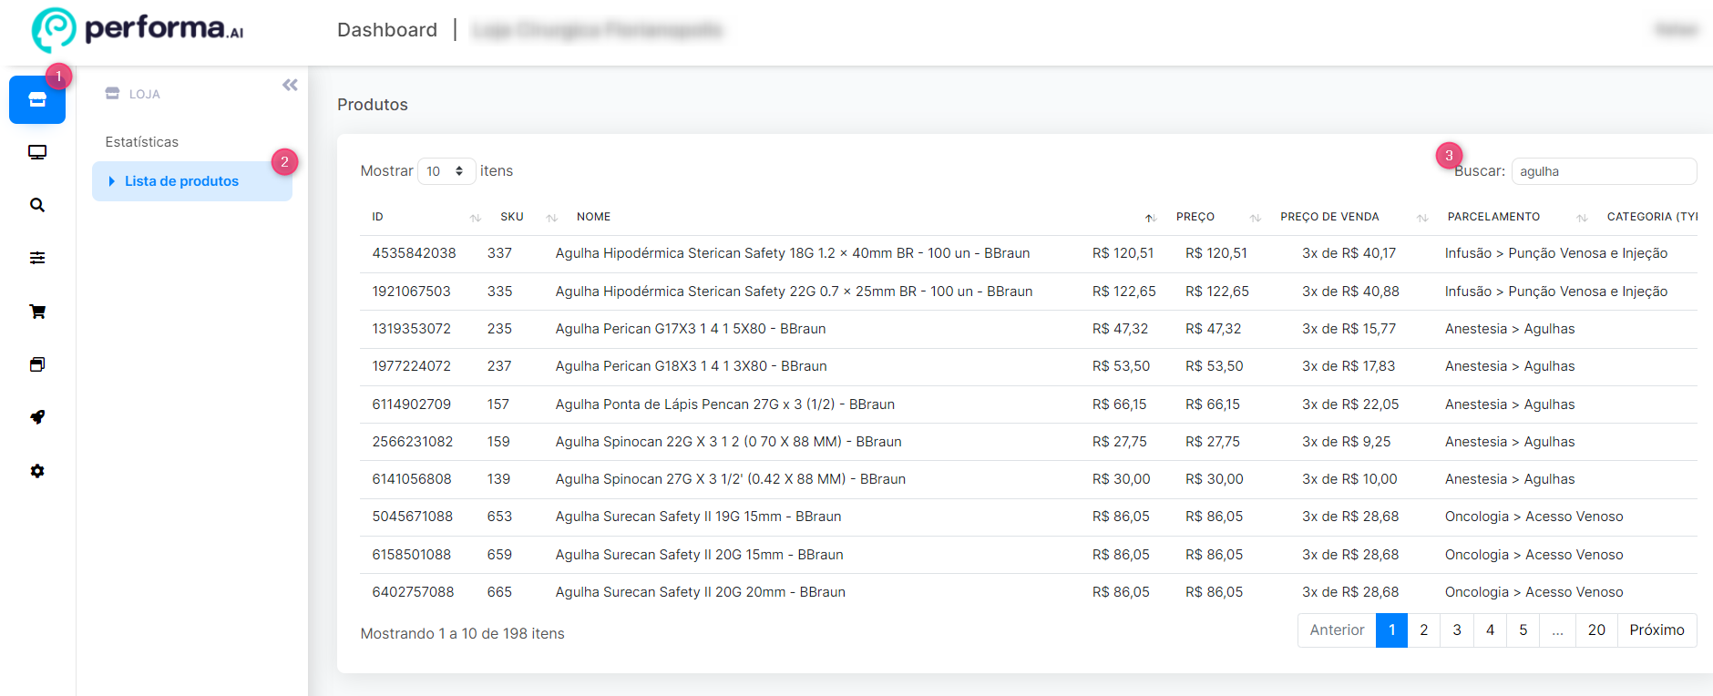Viewport: 1713px width, 696px height.
Task: Collapse the side panel with double chevron
Action: (x=290, y=85)
